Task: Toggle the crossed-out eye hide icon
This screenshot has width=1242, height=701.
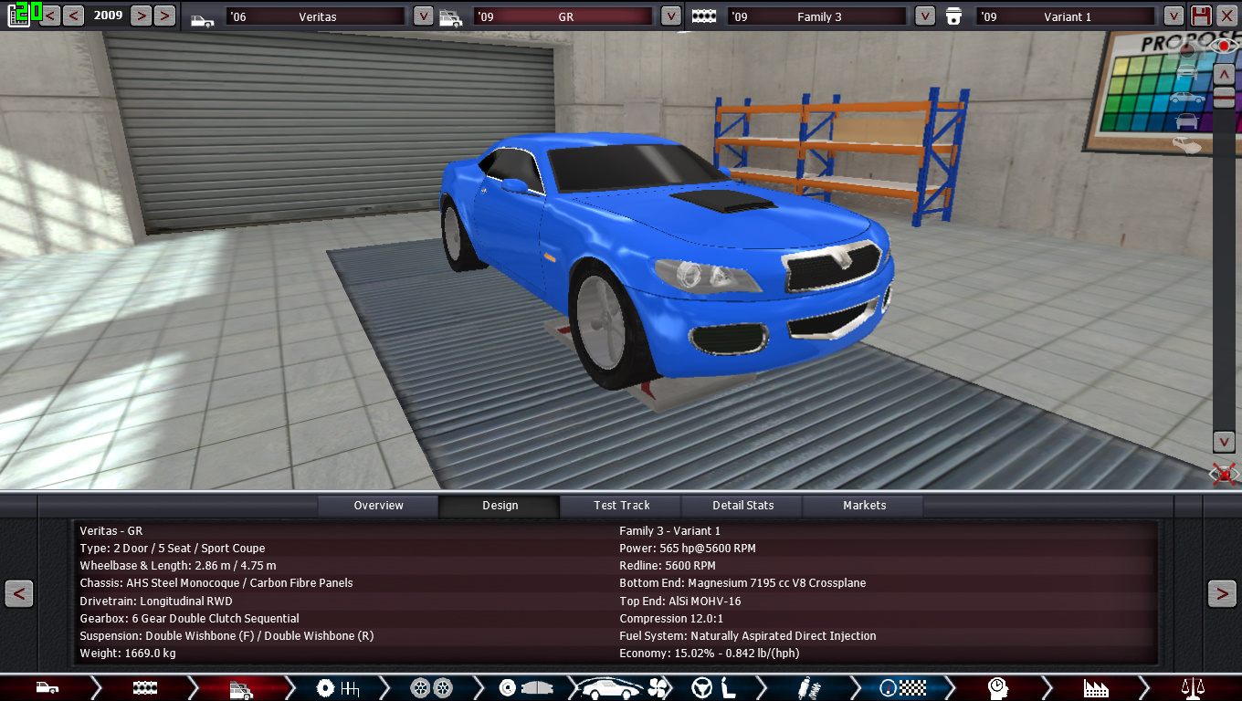Action: tap(1224, 473)
